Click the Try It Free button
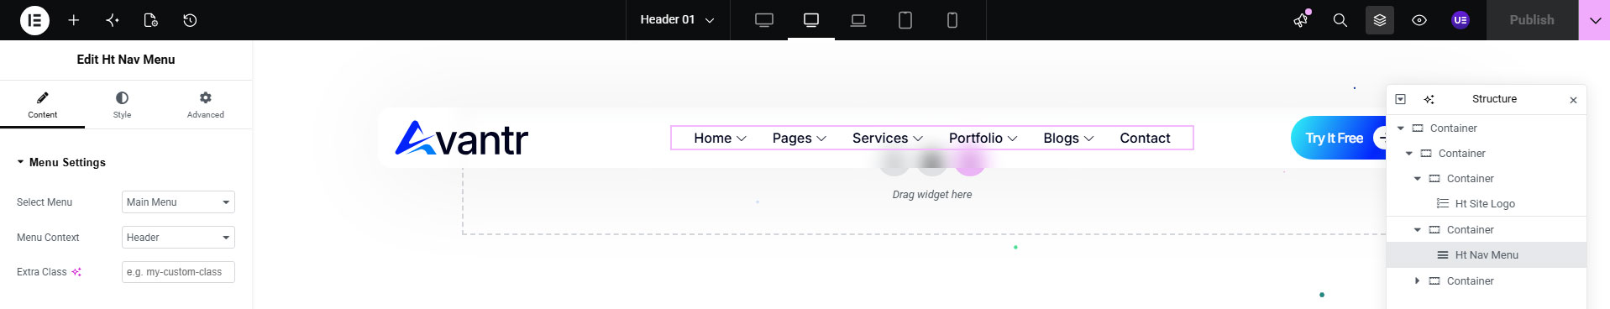 click(1339, 138)
